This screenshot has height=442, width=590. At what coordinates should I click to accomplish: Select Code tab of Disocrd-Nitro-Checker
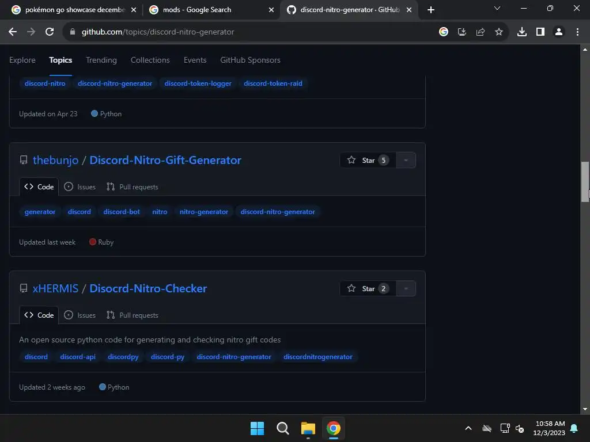(x=39, y=315)
